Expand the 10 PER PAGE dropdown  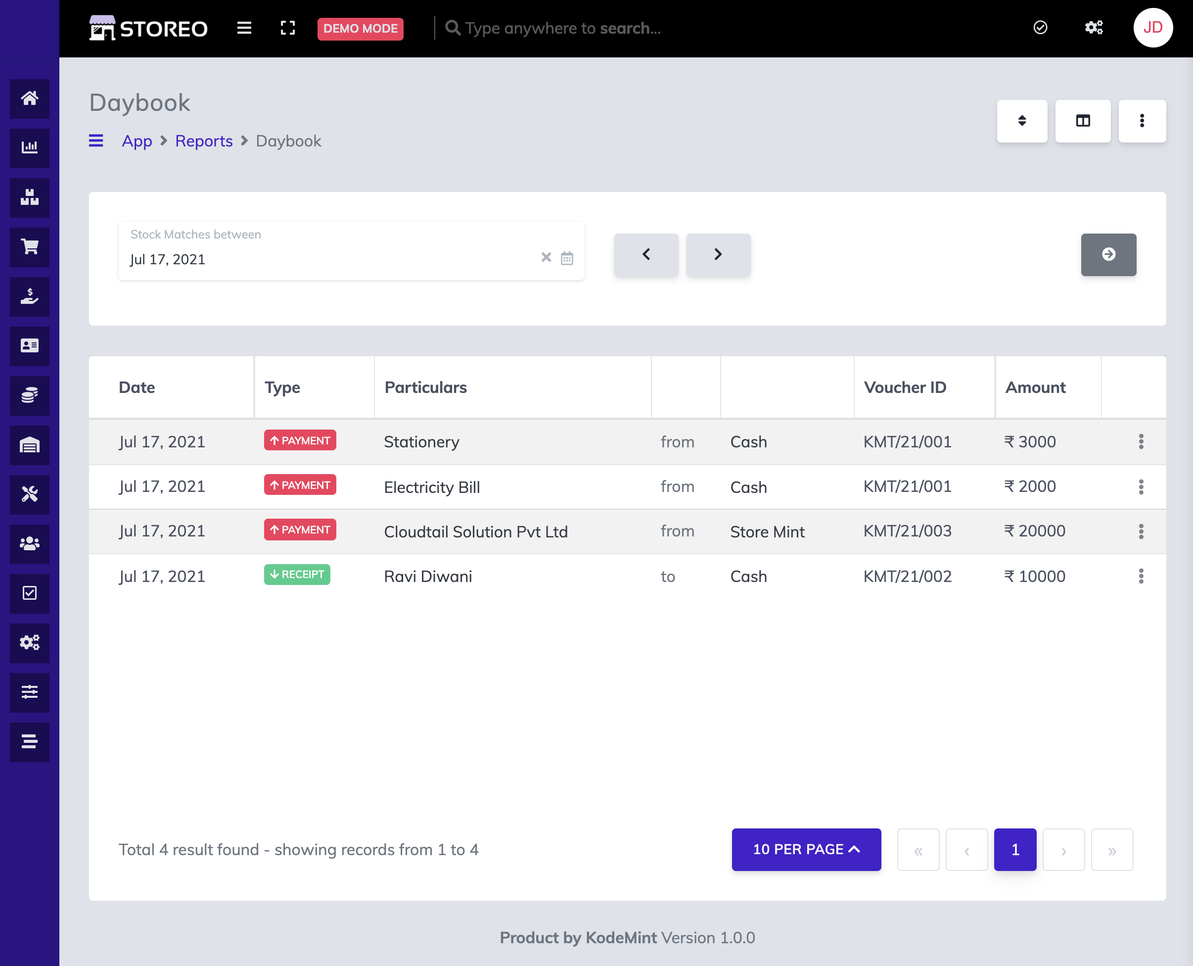click(806, 849)
